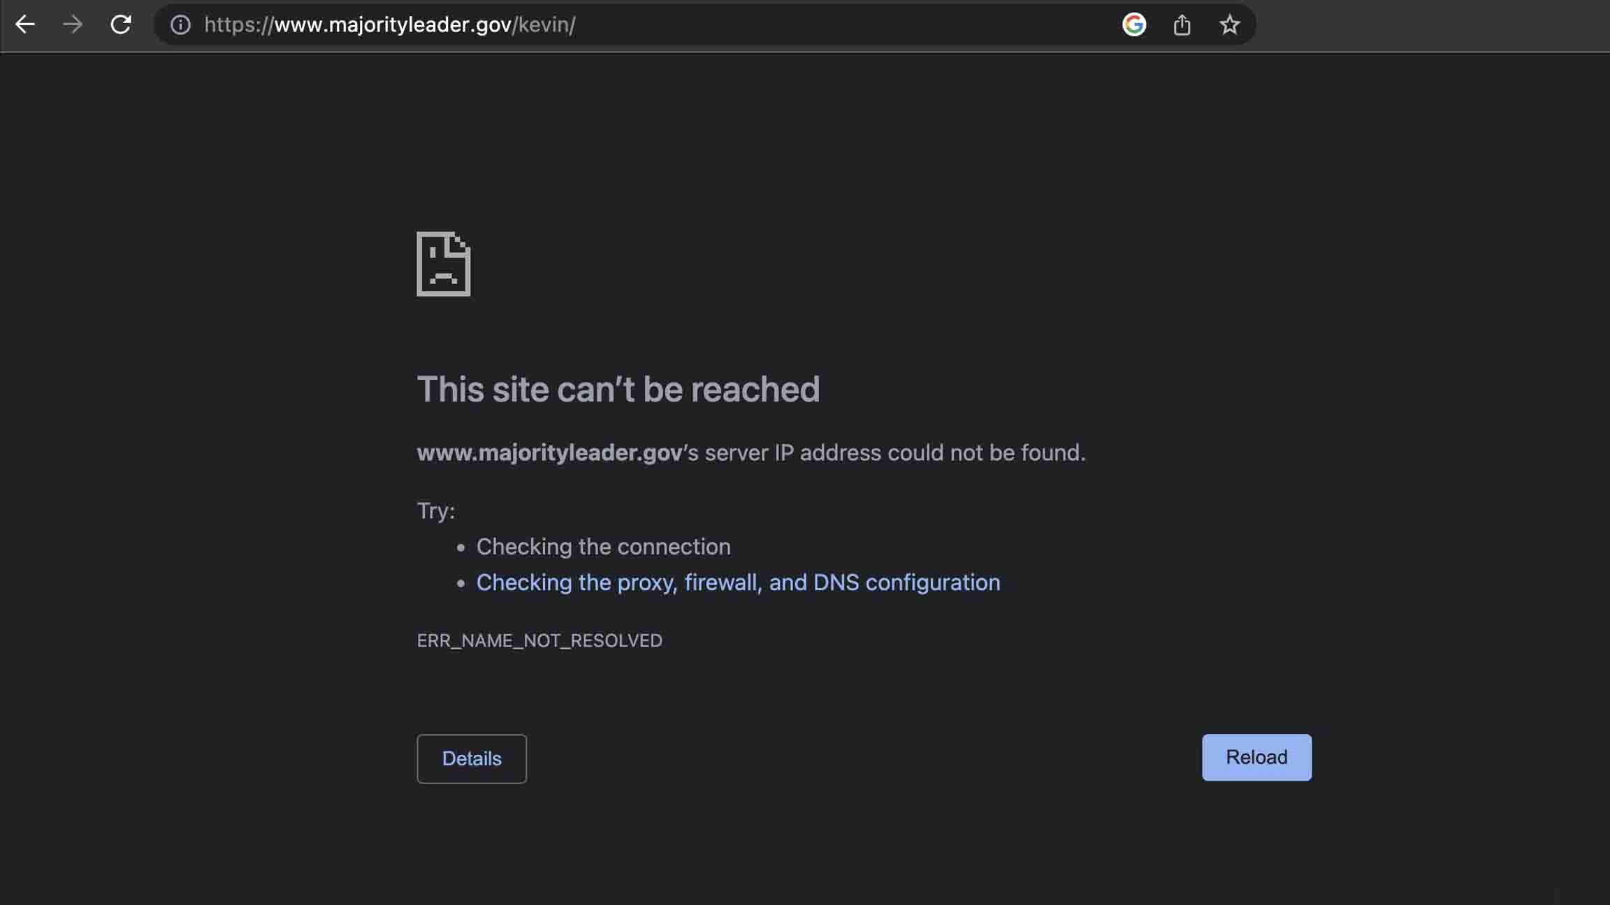Click the ERR_NAME_NOT_RESOLVED error code
The height and width of the screenshot is (905, 1610).
point(539,640)
